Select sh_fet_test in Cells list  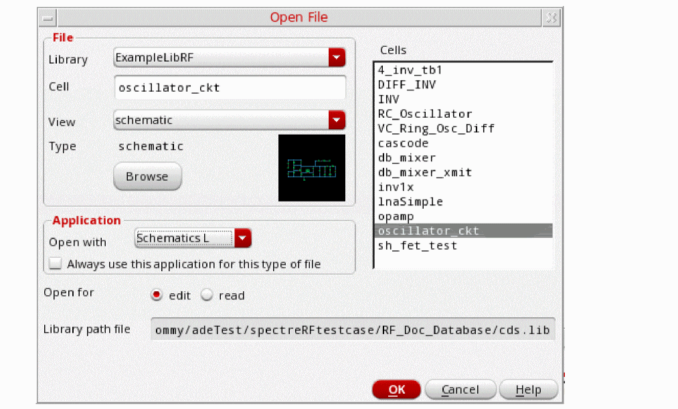[418, 246]
